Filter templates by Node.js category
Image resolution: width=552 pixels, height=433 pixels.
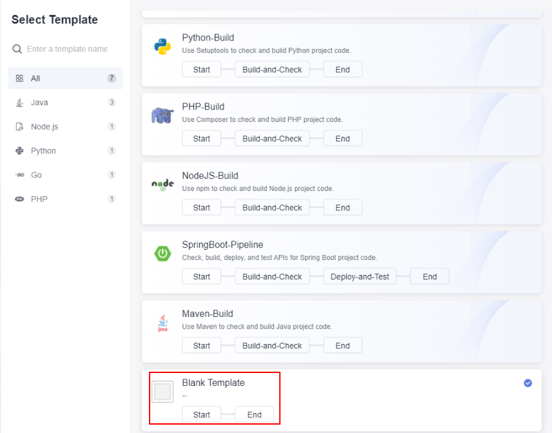[66, 126]
